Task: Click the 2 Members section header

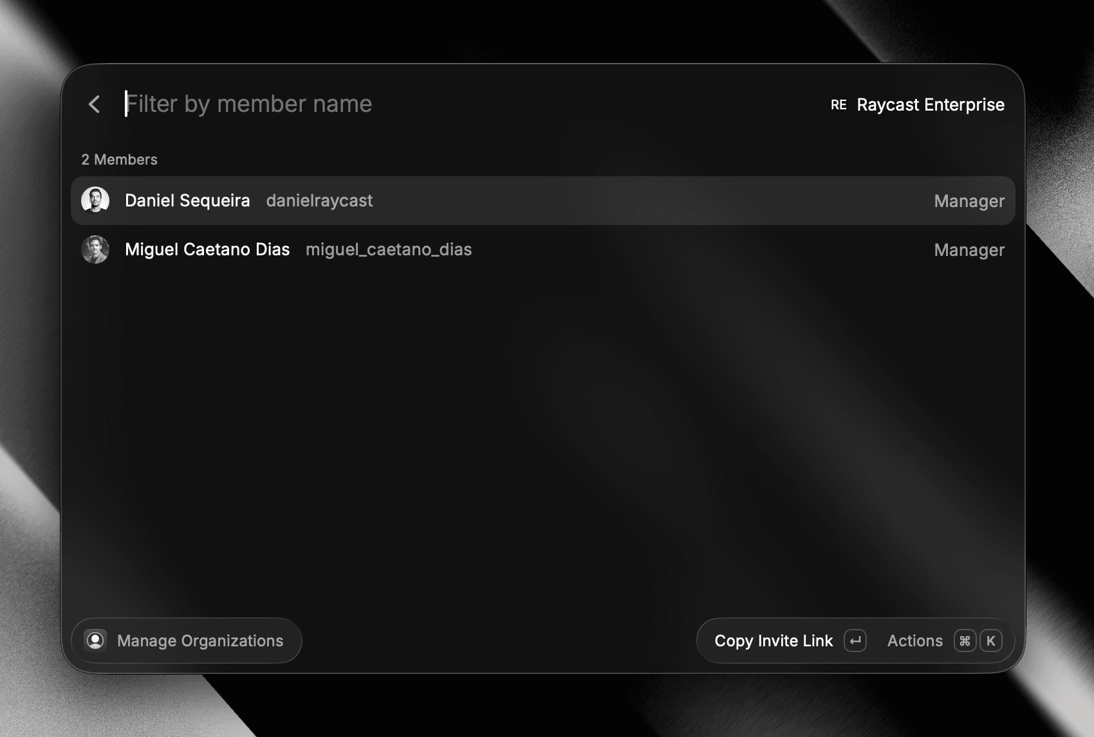Action: pyautogui.click(x=119, y=159)
